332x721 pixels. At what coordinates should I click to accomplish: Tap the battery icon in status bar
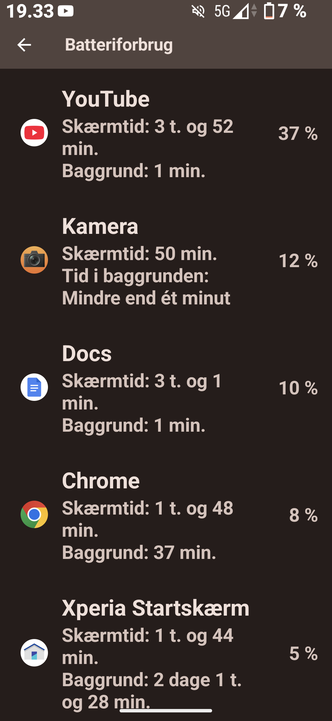coord(269,11)
